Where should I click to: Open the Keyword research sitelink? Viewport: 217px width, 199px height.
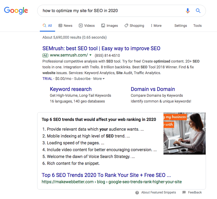pos(71,89)
